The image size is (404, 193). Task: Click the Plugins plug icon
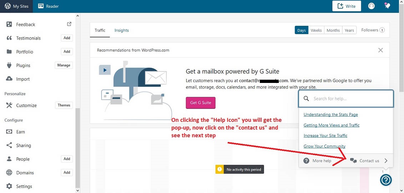(9, 65)
